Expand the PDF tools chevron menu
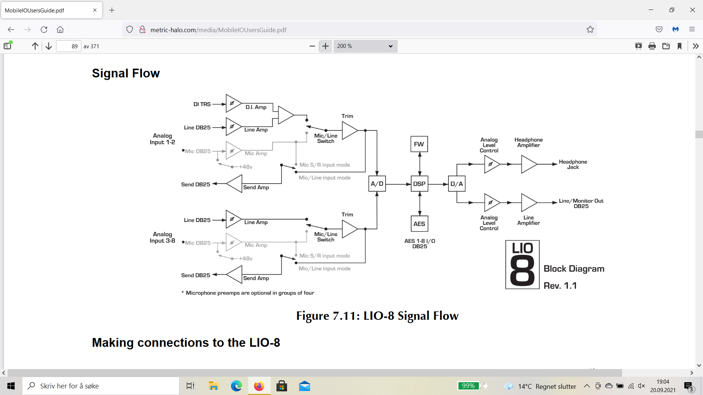The height and width of the screenshot is (395, 703). [x=696, y=46]
